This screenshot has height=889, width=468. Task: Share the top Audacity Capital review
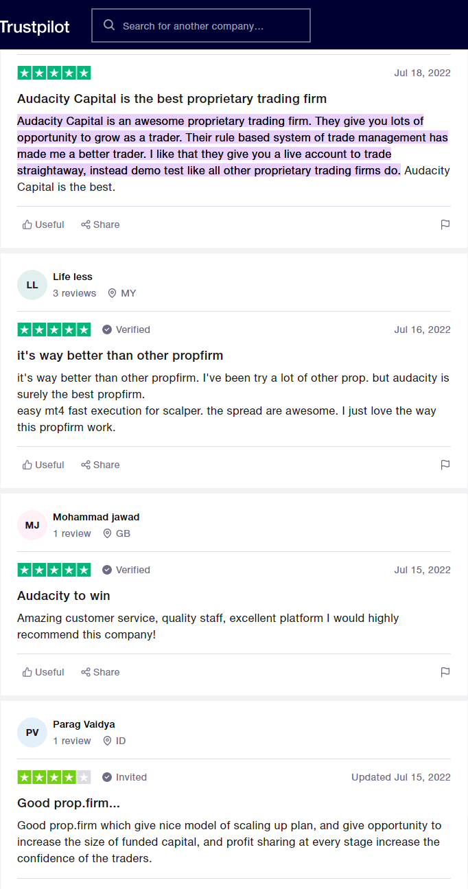point(100,224)
